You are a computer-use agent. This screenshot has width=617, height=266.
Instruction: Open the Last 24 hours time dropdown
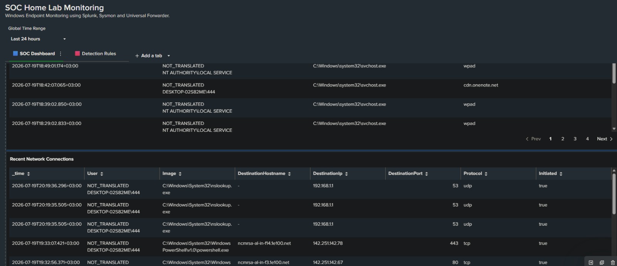pyautogui.click(x=38, y=39)
